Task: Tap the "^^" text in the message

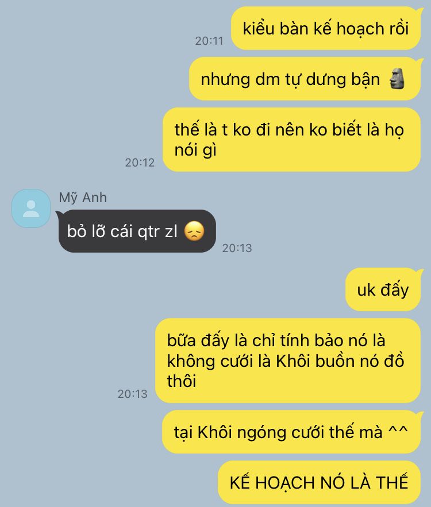Action: (x=398, y=431)
